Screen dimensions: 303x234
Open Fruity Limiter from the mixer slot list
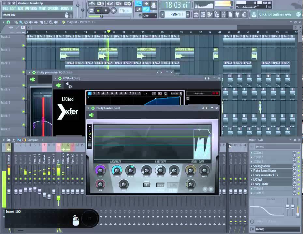point(261,184)
